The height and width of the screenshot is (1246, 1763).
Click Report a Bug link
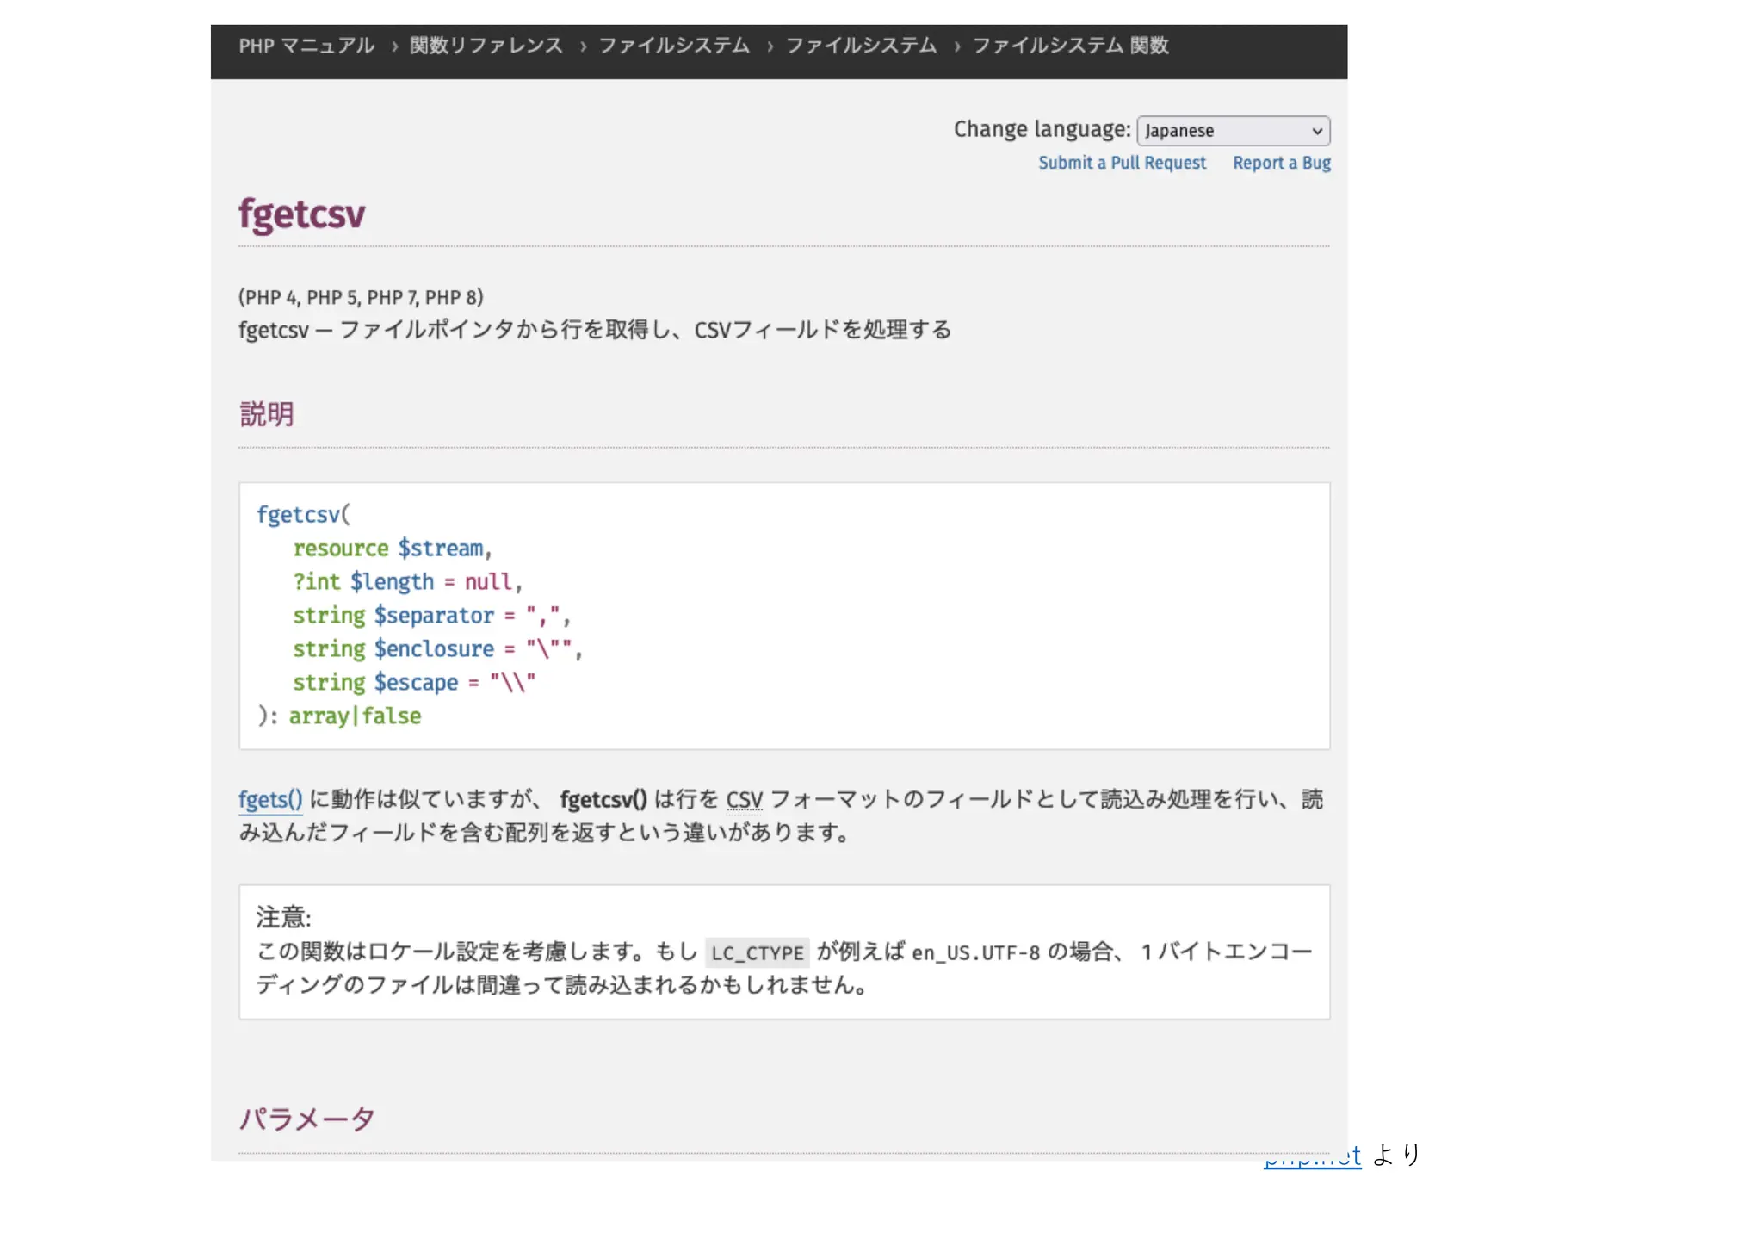tap(1281, 163)
